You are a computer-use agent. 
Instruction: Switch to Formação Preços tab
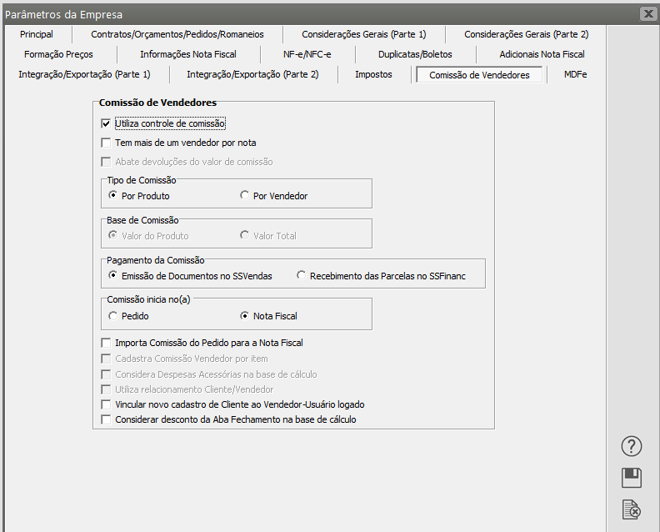(x=58, y=54)
